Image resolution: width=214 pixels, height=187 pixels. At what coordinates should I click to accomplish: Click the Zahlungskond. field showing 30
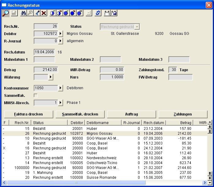(x=173, y=70)
